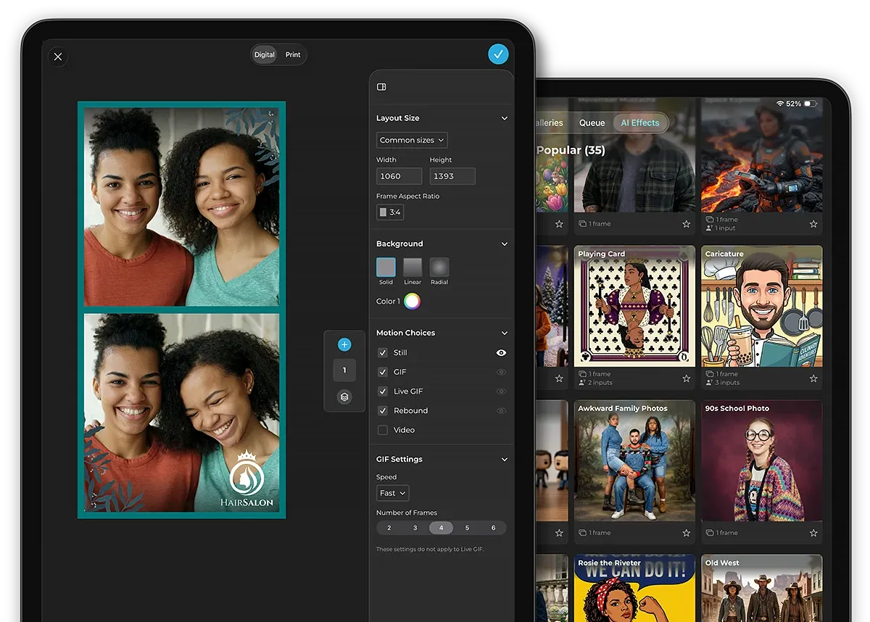This screenshot has width=870, height=622.
Task: Open the Caricature effect
Action: pos(762,306)
